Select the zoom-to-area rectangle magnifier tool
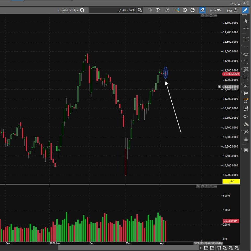The image size is (251, 251). (x=219, y=248)
